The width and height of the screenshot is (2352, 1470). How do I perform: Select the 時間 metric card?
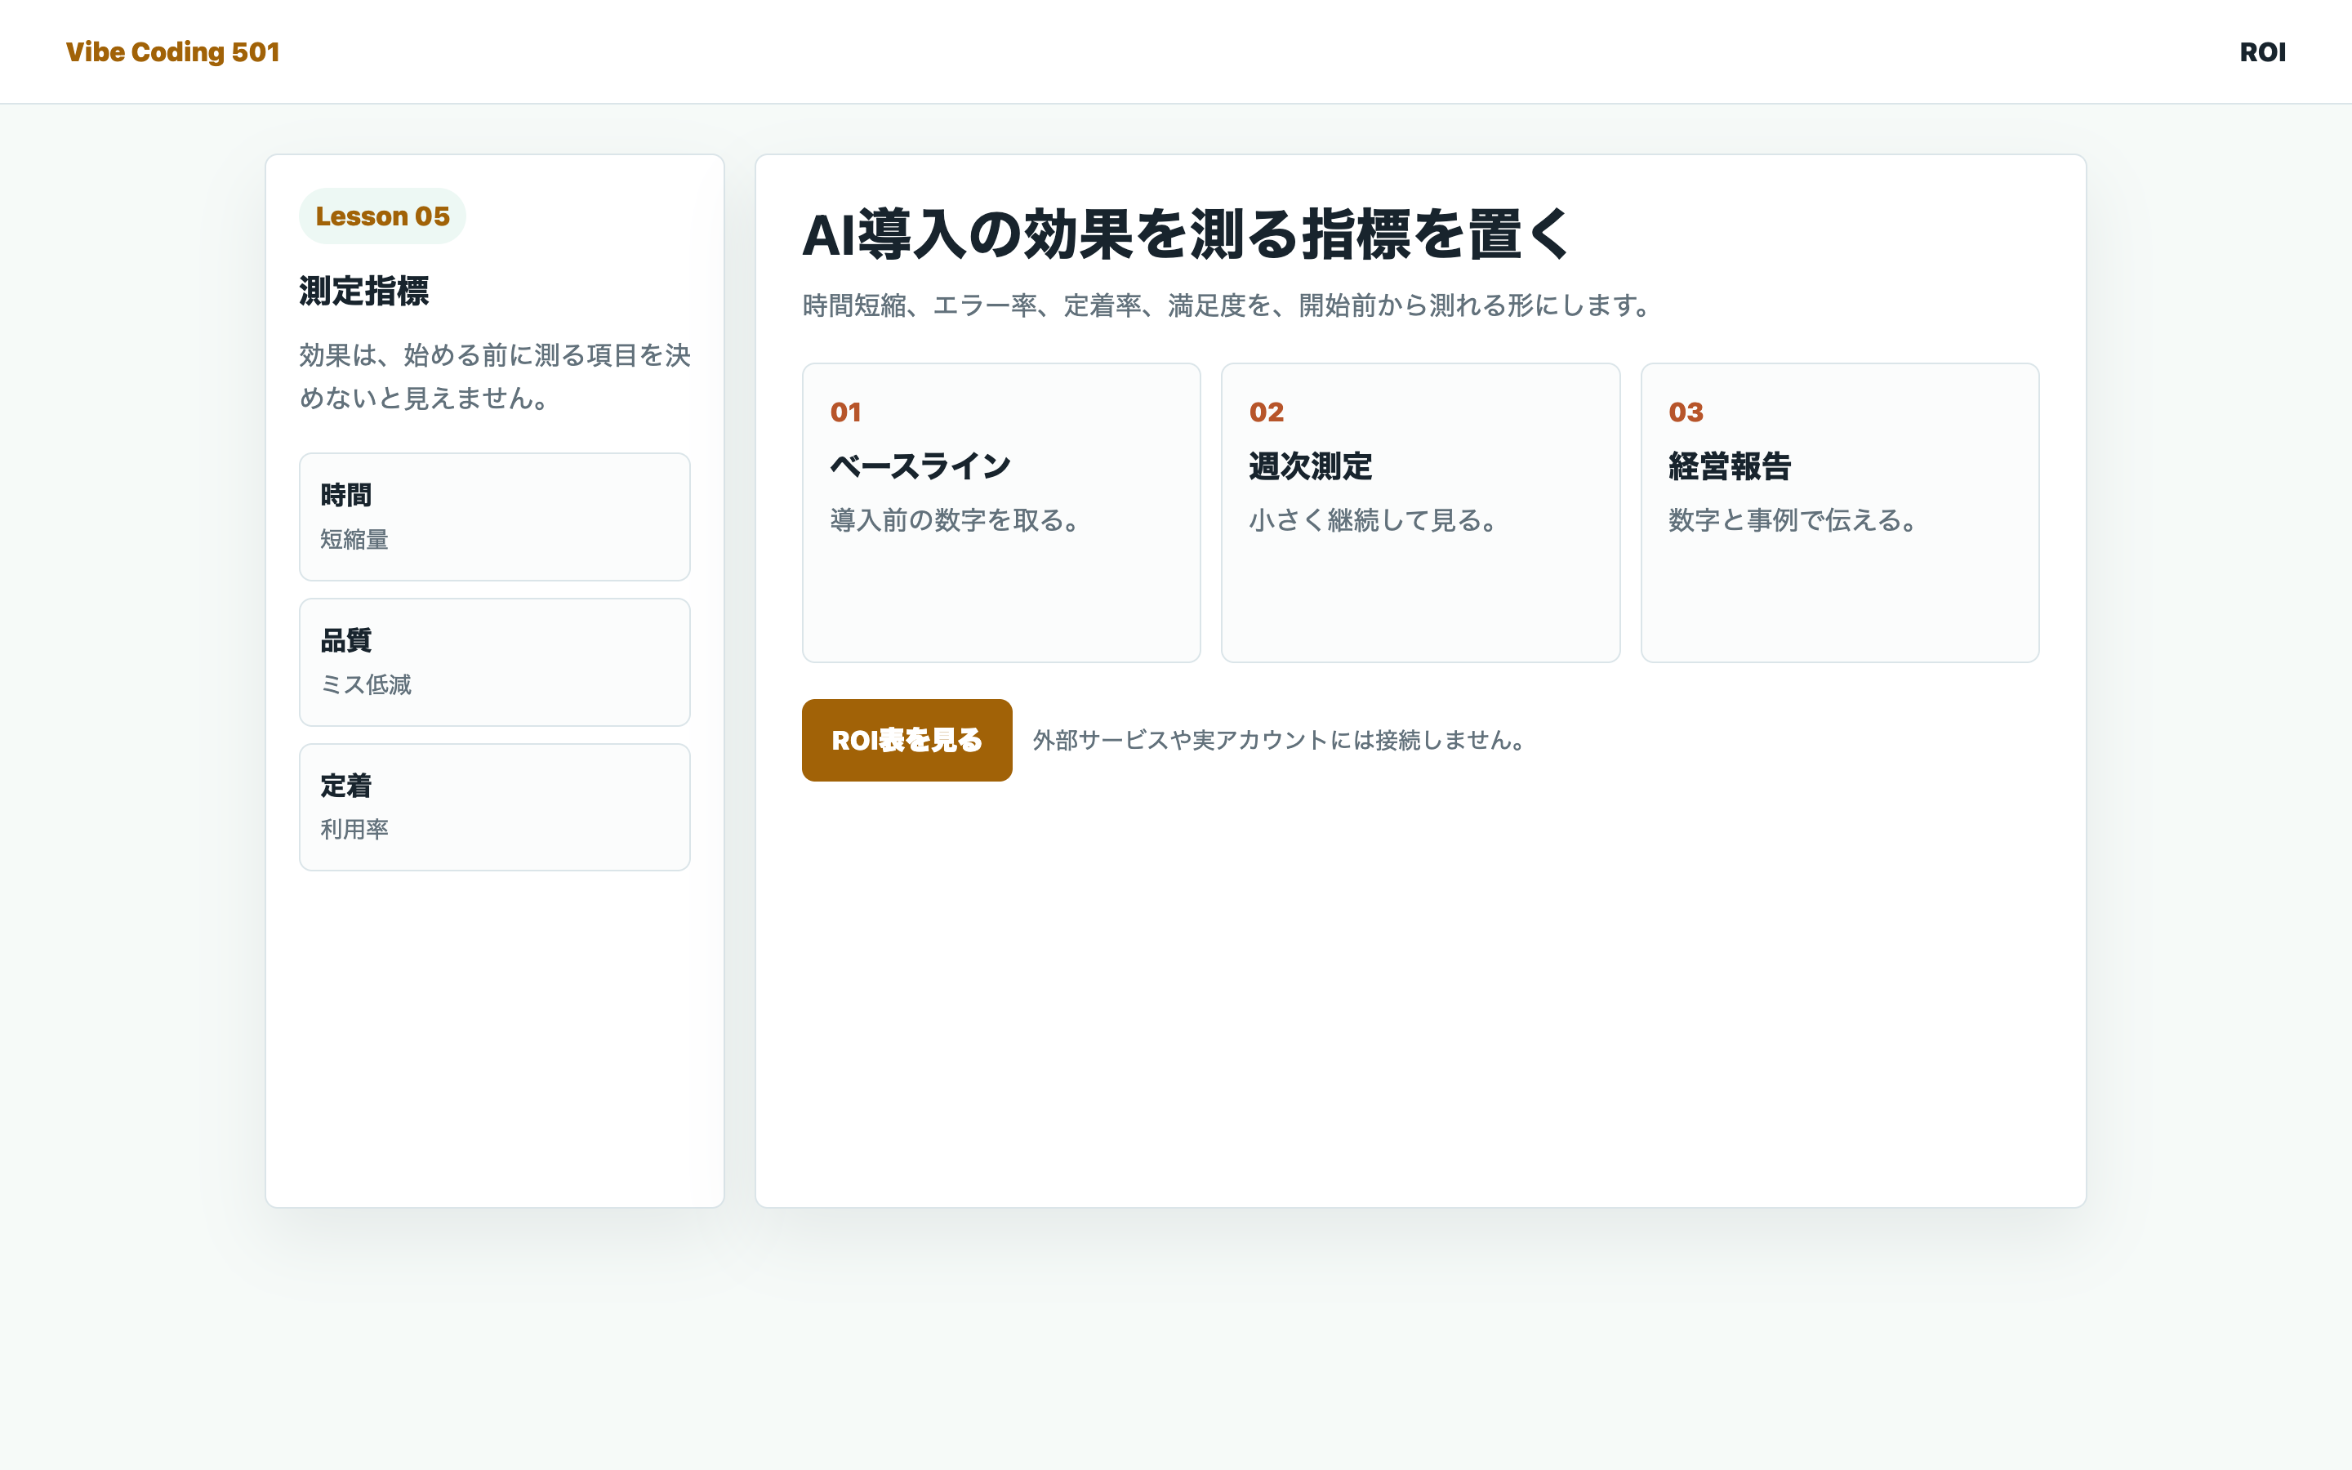pos(495,516)
